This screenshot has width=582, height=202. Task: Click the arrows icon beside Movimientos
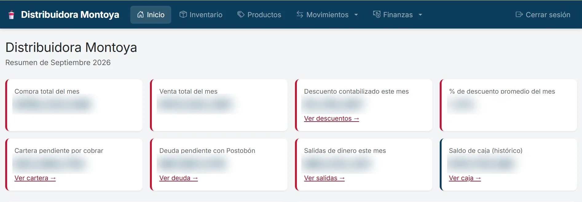coord(300,14)
